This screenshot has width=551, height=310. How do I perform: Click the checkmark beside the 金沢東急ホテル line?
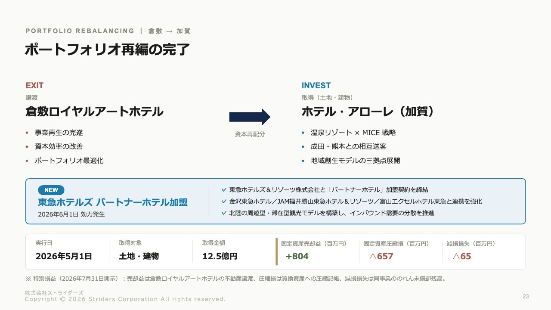(224, 201)
